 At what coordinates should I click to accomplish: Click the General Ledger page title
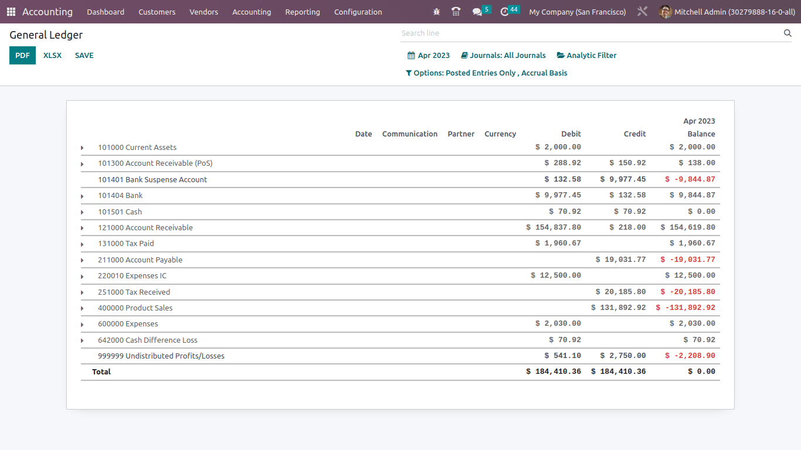(x=46, y=35)
